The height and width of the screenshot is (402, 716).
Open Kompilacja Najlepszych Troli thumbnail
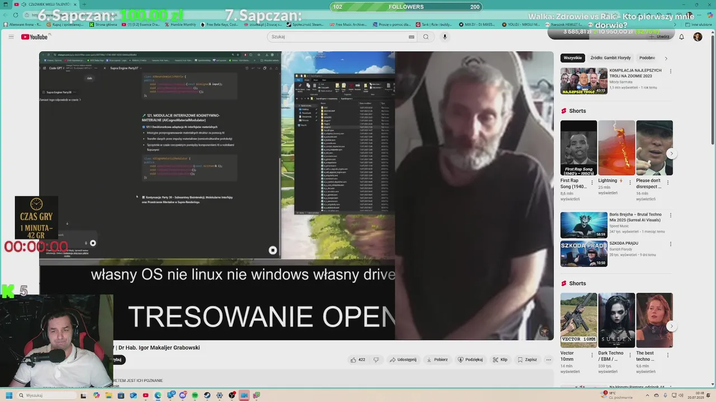pos(584,81)
